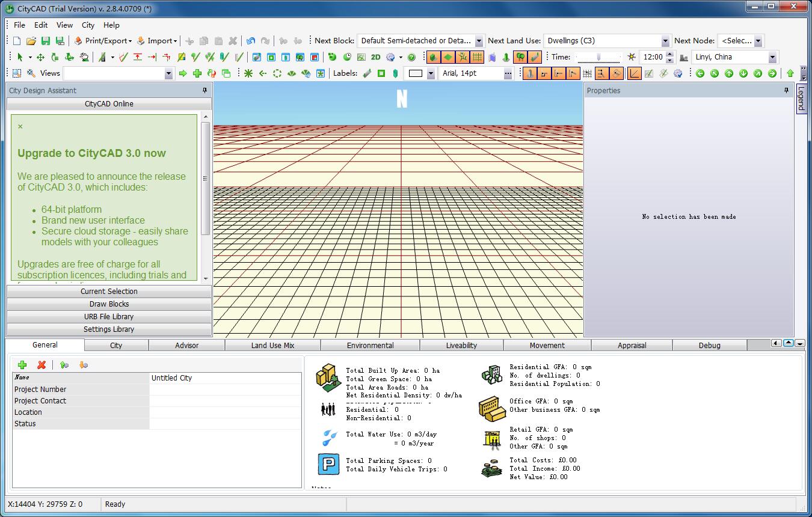Screen dimensions: 812x517
Task: Click the green up arrow navigation icon
Action: 728,73
